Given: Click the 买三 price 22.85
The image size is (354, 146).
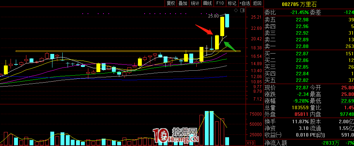Looking at the screenshot, I should point(302,67).
